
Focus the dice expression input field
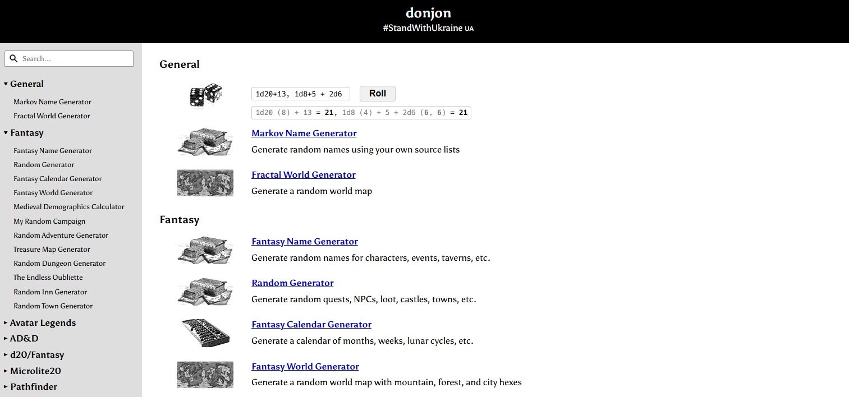click(x=301, y=94)
